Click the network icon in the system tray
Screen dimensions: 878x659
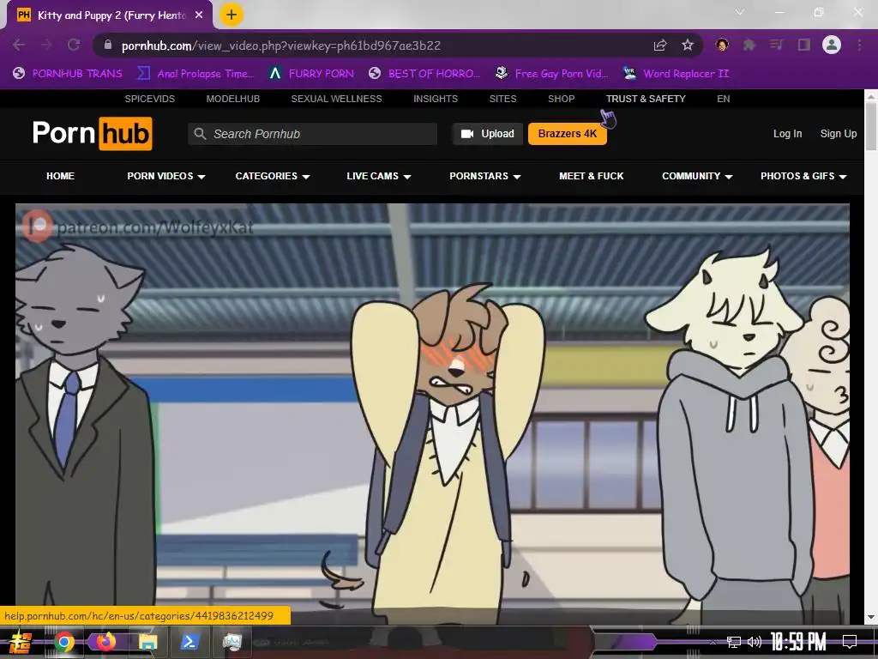click(x=734, y=642)
